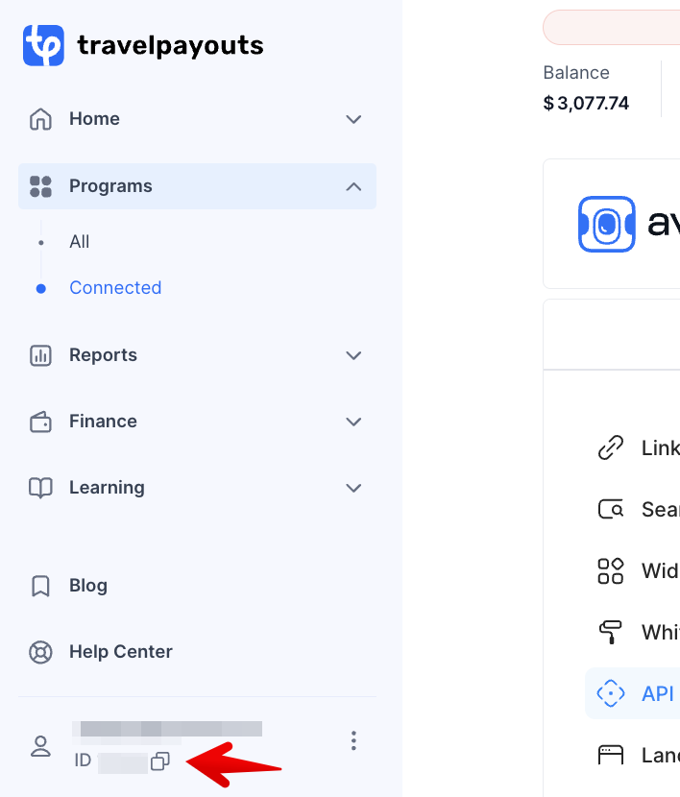
Task: Click the Links chain icon
Action: click(611, 447)
